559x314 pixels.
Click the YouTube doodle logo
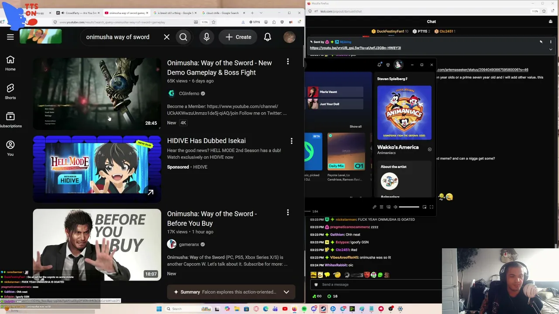point(41,36)
